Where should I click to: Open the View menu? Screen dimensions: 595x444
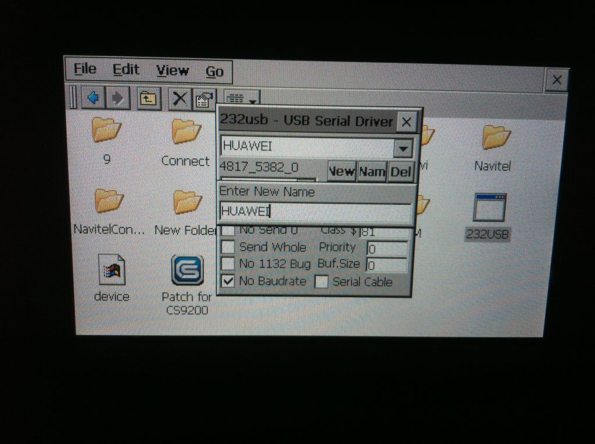point(172,71)
